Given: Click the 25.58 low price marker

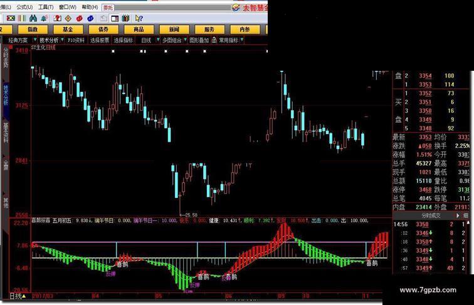Looking at the screenshot, I should pyautogui.click(x=189, y=215).
